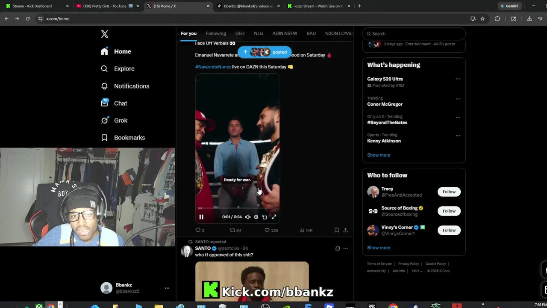
Task: Open Chat with the unread badge
Action: [114, 103]
